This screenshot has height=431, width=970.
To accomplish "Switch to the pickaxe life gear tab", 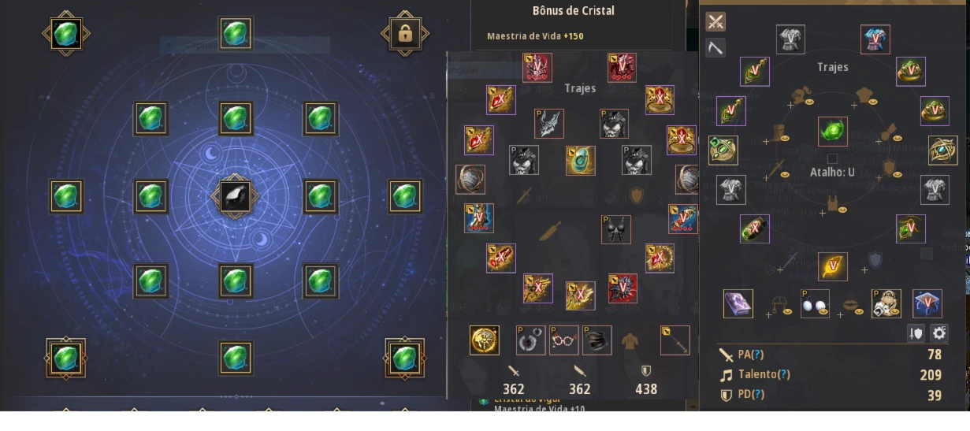I will pyautogui.click(x=715, y=48).
